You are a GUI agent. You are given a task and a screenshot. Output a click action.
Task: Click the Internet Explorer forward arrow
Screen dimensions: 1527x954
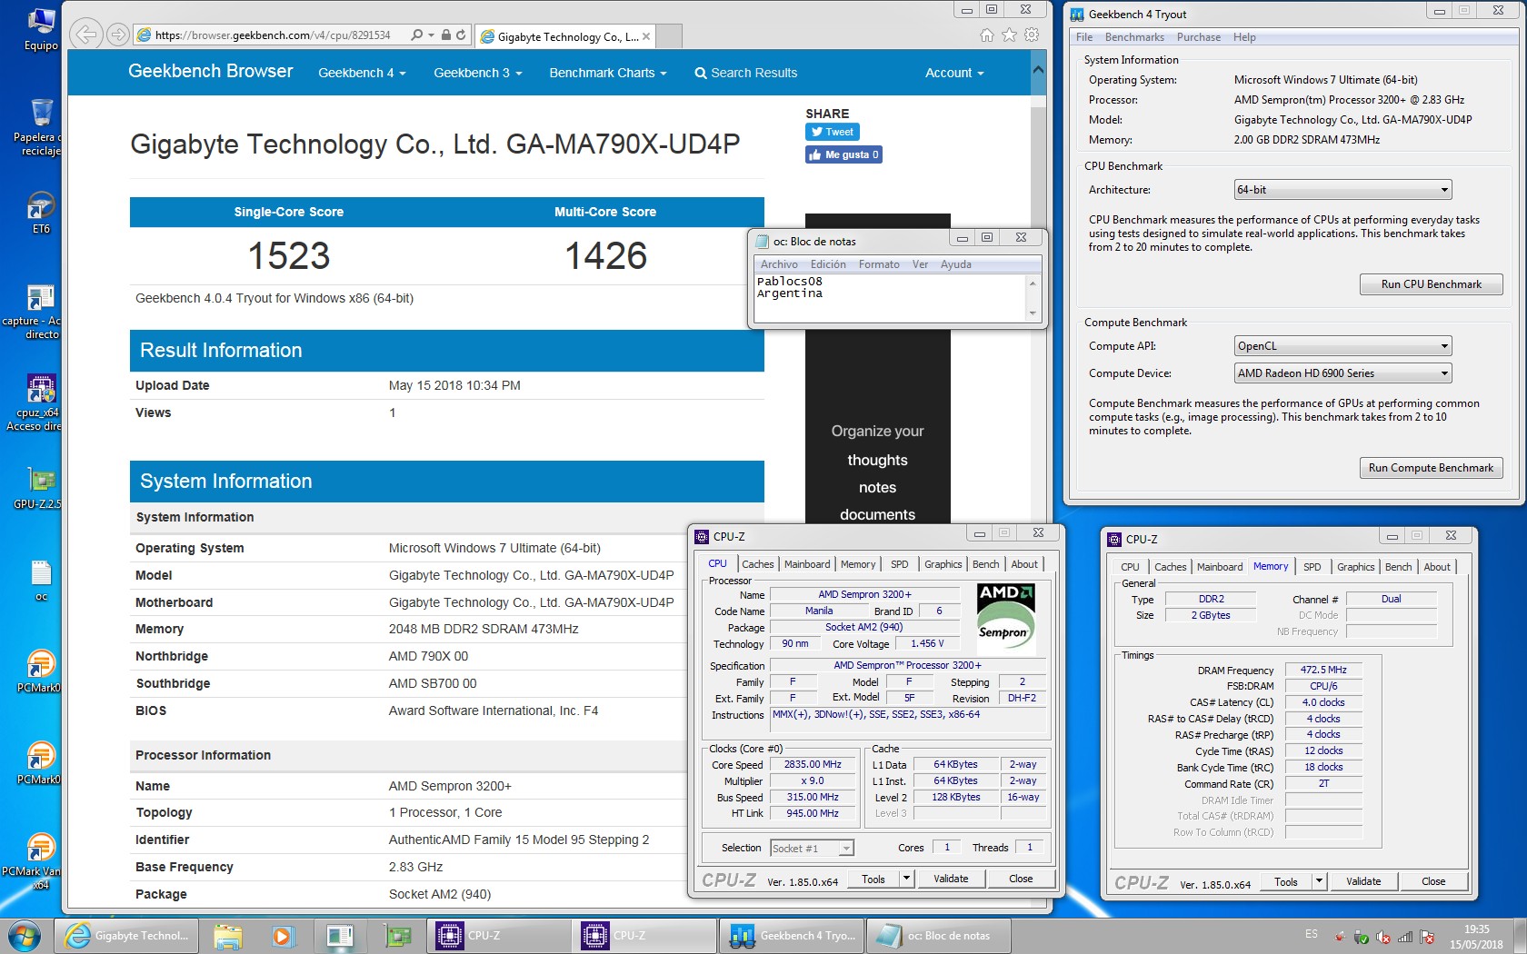(x=117, y=35)
